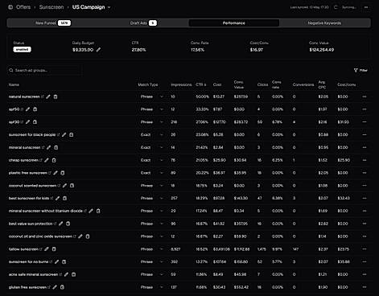The width and height of the screenshot is (379, 296).
Task: Change match type for gluten free sunscreen
Action: click(152, 287)
